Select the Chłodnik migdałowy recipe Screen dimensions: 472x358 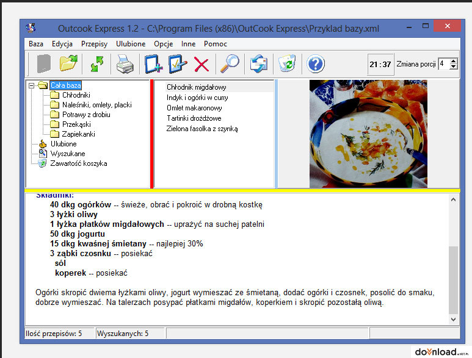pos(196,87)
